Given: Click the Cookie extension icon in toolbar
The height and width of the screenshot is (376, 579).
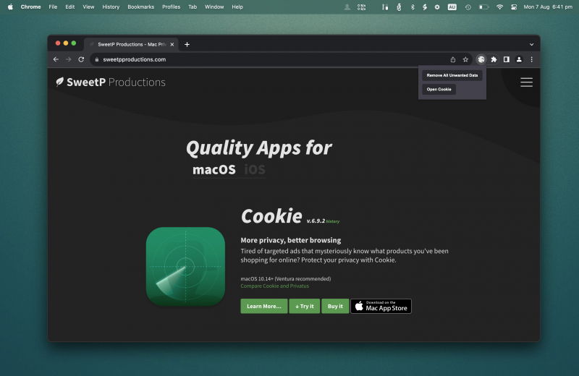Looking at the screenshot, I should [x=481, y=59].
